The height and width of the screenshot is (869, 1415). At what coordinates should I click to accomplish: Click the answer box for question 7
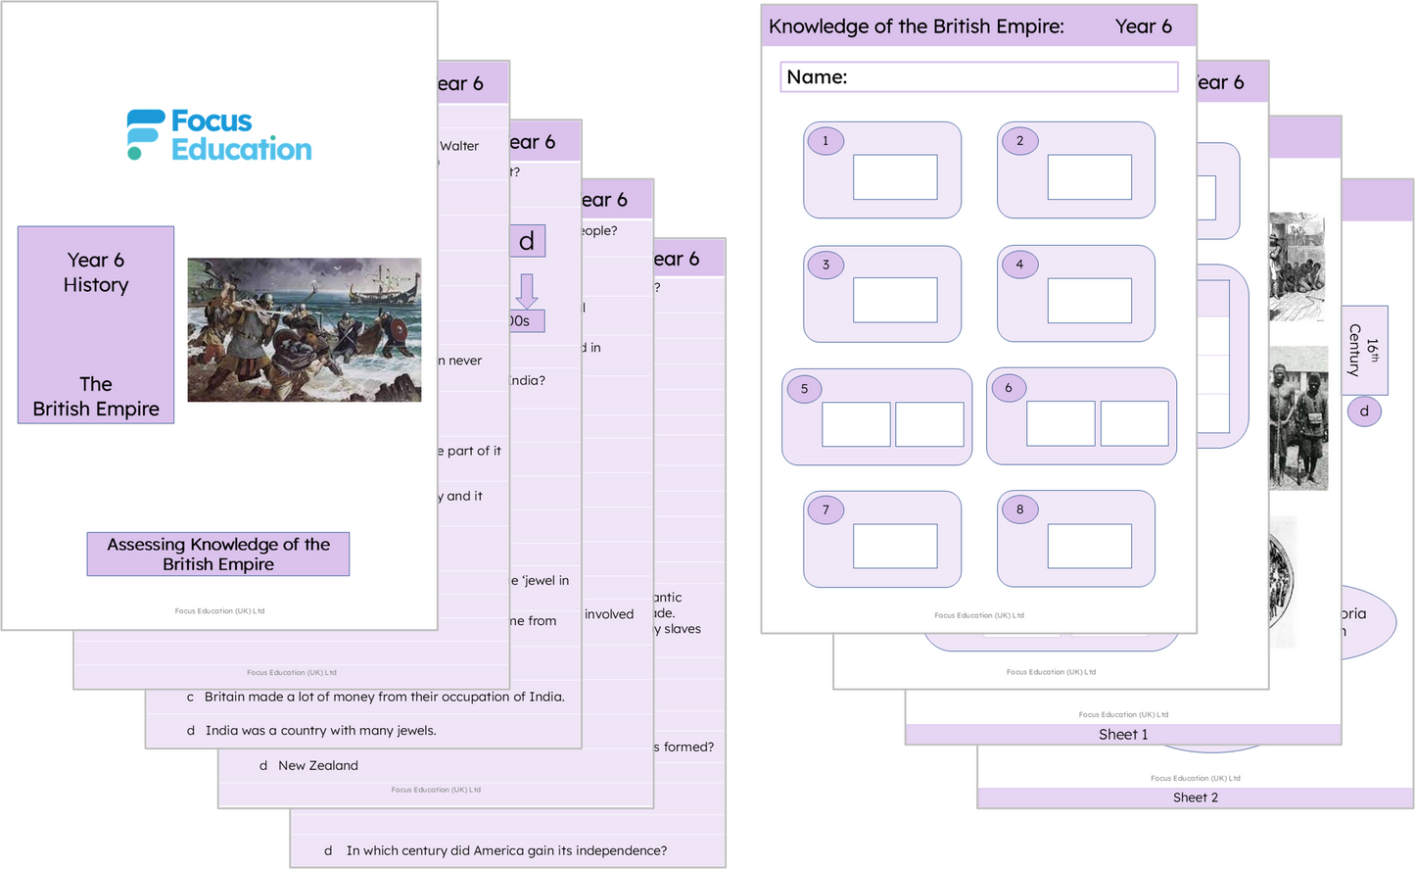(894, 546)
